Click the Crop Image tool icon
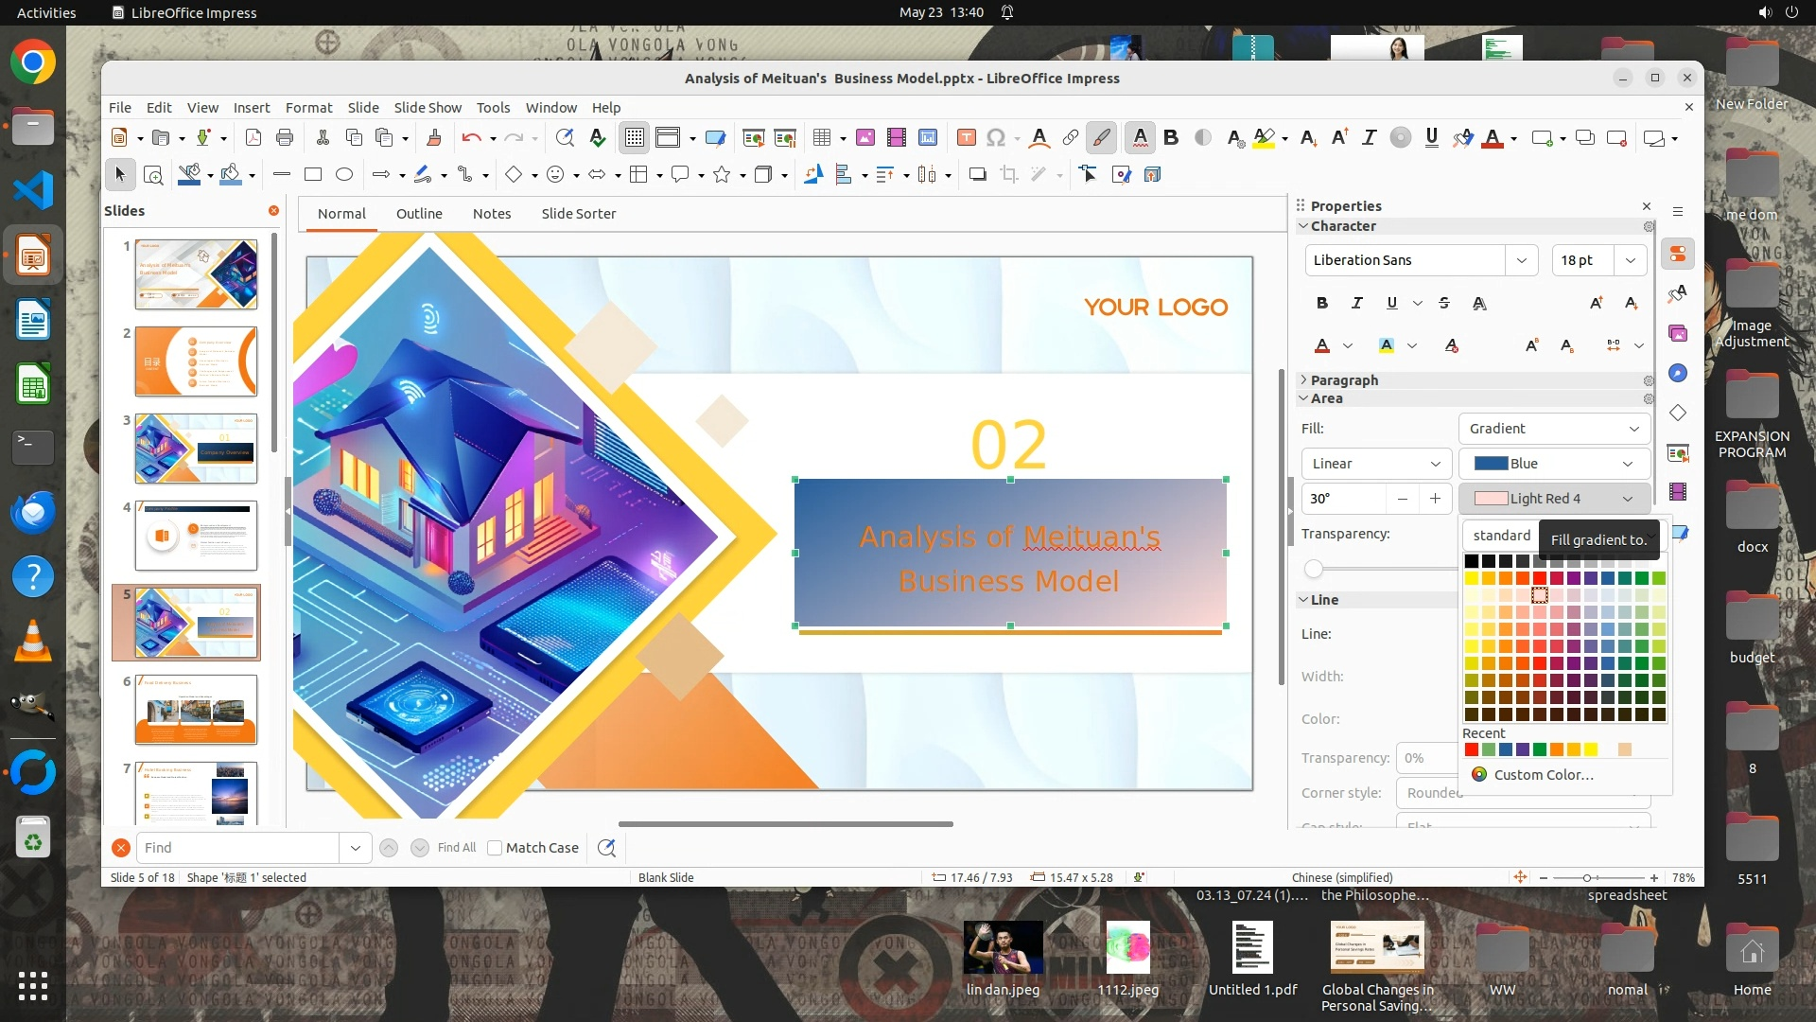1816x1022 pixels. [x=1009, y=174]
